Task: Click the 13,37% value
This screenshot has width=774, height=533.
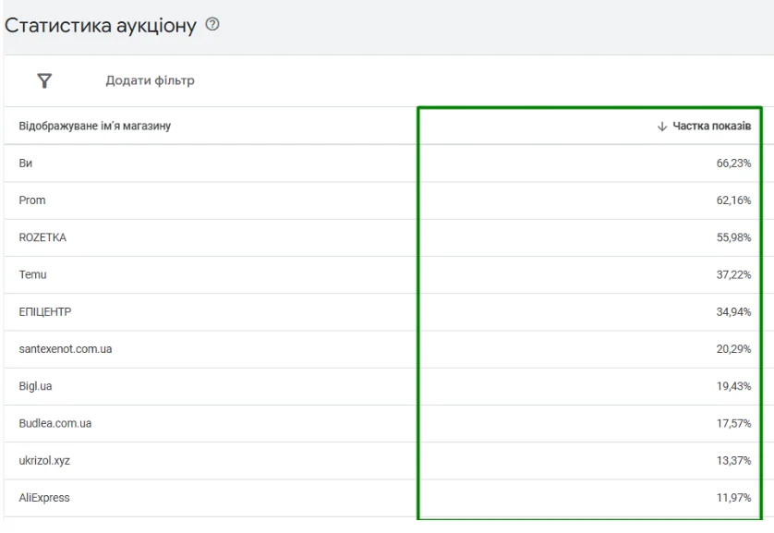Action: point(733,460)
